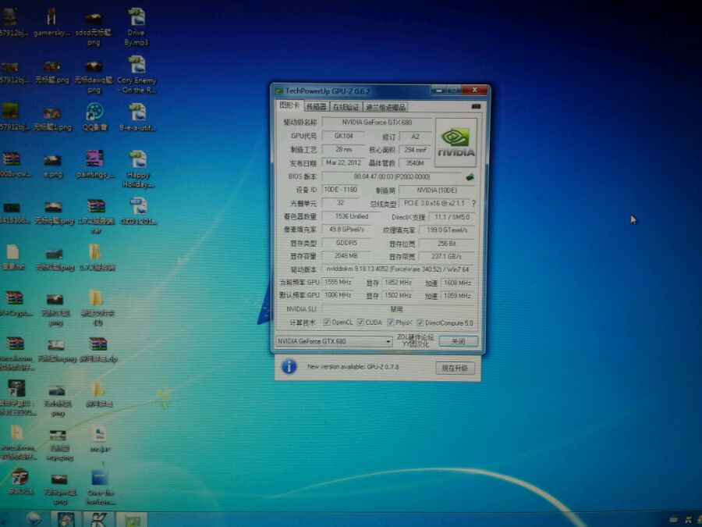Click the 1536 Unified shaders value
This screenshot has height=527, width=702.
[351, 216]
